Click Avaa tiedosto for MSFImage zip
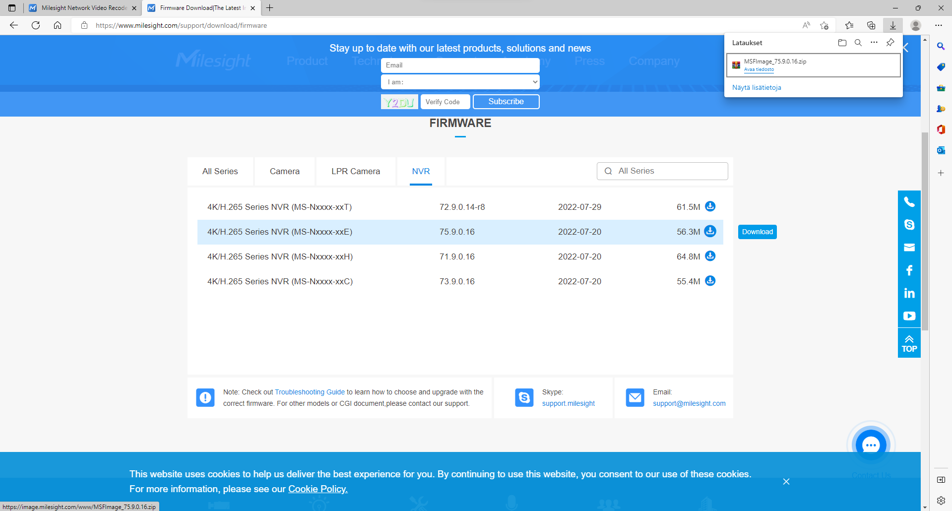Viewport: 952px width, 511px height. [x=759, y=70]
